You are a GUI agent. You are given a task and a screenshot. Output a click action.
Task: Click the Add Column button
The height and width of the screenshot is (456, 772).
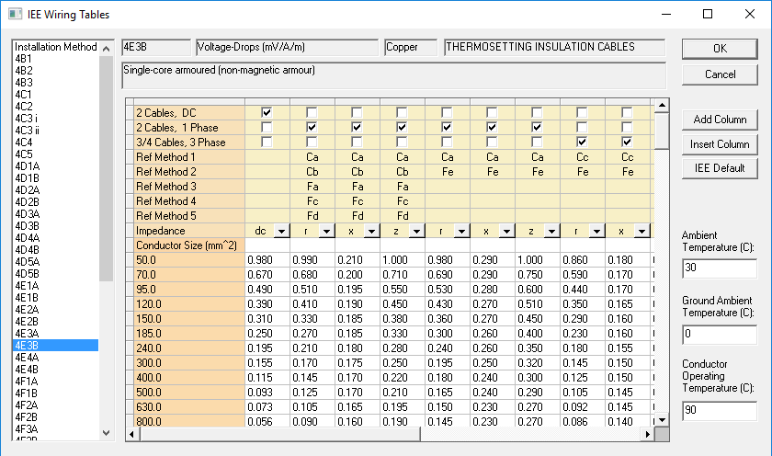pos(721,120)
